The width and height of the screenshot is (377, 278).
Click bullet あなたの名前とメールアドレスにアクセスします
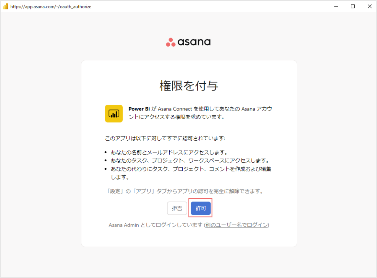[169, 152]
